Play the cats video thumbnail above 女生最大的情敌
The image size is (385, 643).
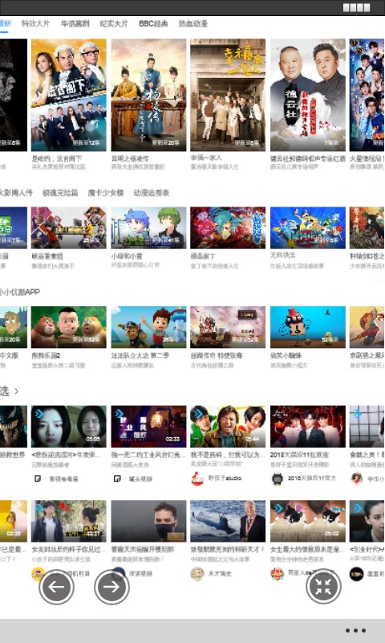coord(308,521)
